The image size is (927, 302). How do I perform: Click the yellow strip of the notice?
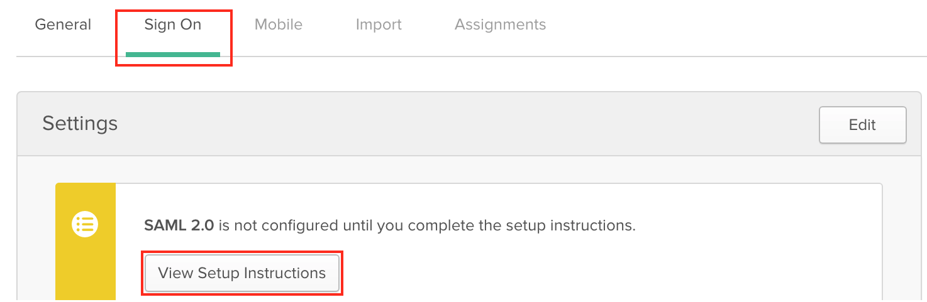tap(86, 242)
